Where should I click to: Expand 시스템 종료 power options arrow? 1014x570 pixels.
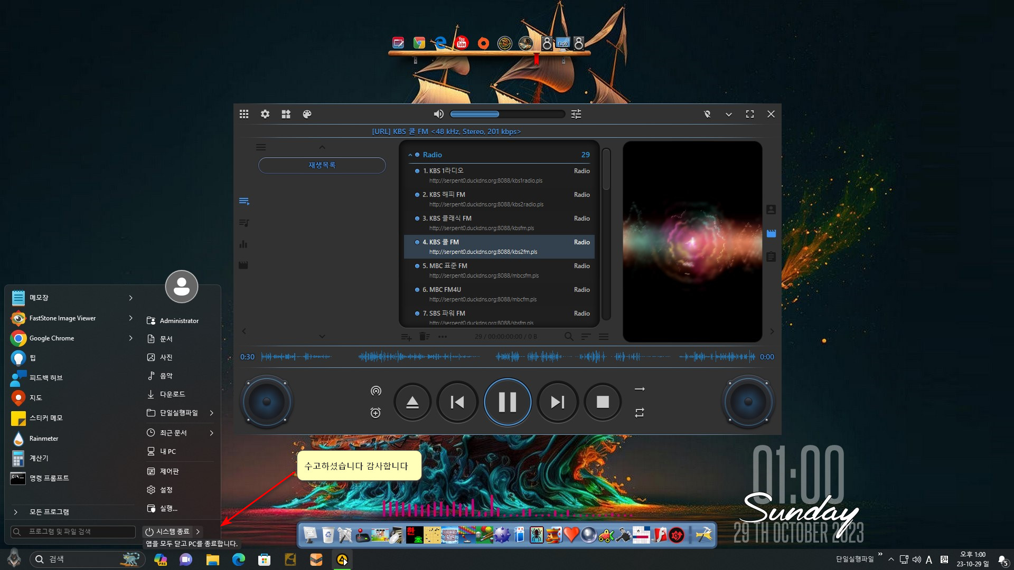[x=198, y=531]
